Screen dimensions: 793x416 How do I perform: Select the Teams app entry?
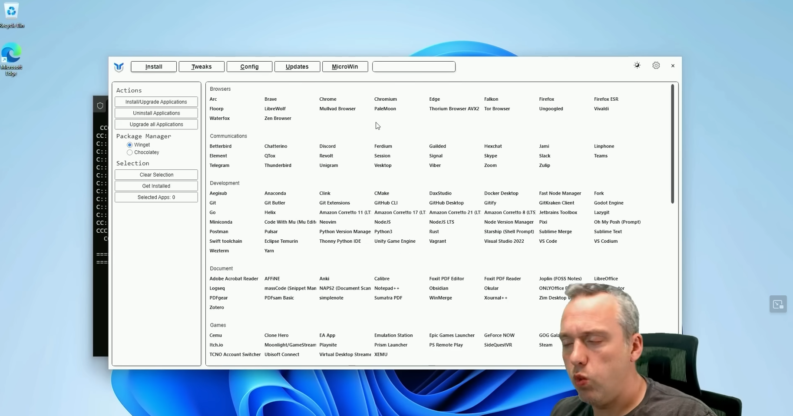click(601, 156)
